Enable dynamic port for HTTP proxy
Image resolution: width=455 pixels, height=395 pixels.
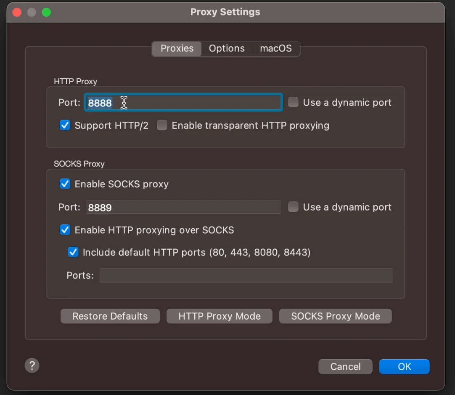pos(293,101)
